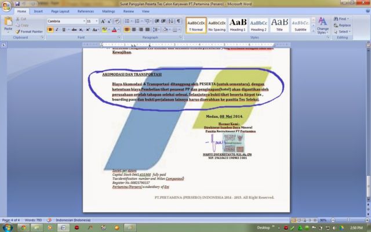Click the Grow Font icon
Image resolution: width=371 pixels, height=232 pixels.
(x=103, y=21)
